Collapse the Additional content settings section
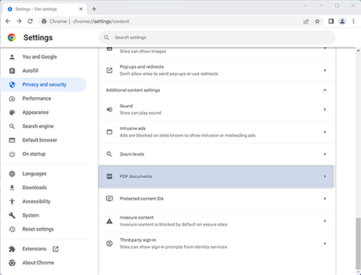This screenshot has height=275, width=361. pyautogui.click(x=324, y=90)
